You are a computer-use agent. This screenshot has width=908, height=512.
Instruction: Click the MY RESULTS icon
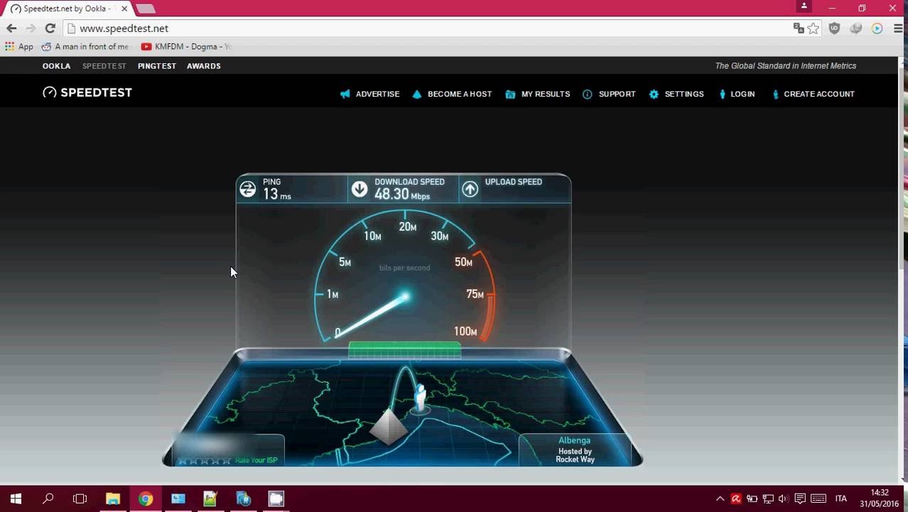pyautogui.click(x=510, y=94)
